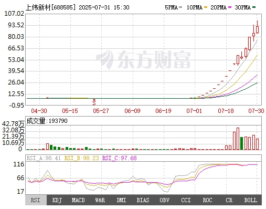266x209 pixels.
Task: Click the 107.02 price axis label
Action: click(x=14, y=14)
